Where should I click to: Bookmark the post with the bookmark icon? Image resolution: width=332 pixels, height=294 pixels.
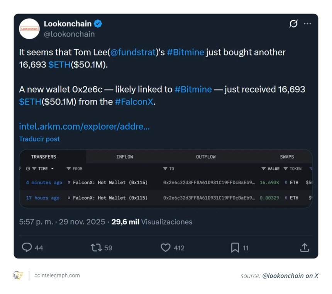[235, 247]
